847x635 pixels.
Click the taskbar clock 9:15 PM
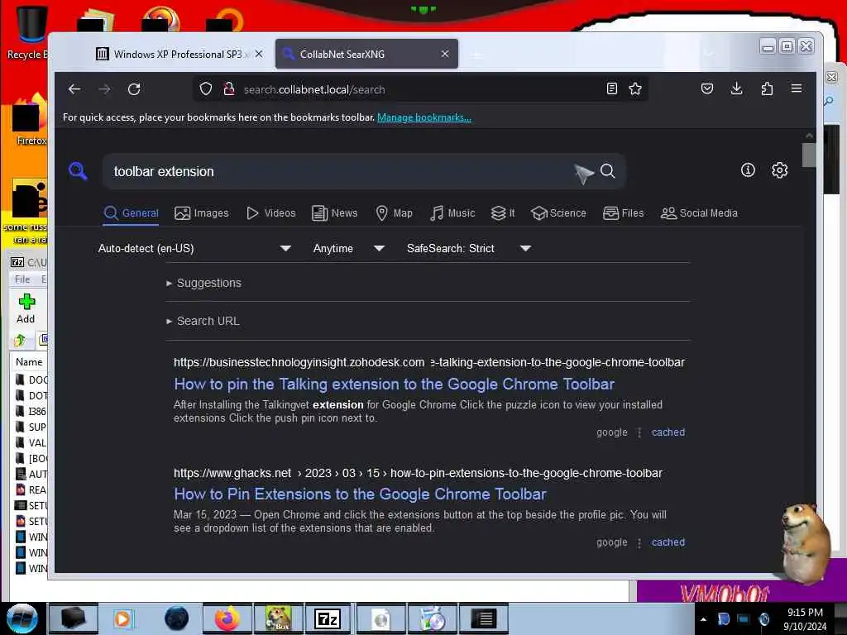(x=805, y=613)
